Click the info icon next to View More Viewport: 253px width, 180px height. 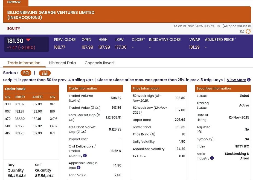point(249,80)
